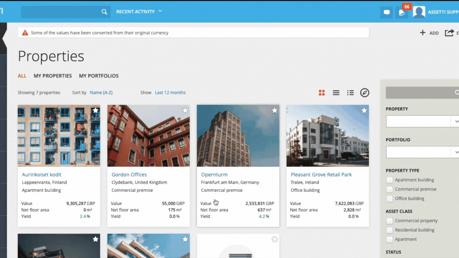Open Pleasant Grove white building thumbnail
This screenshot has width=459, height=258.
[x=328, y=136]
